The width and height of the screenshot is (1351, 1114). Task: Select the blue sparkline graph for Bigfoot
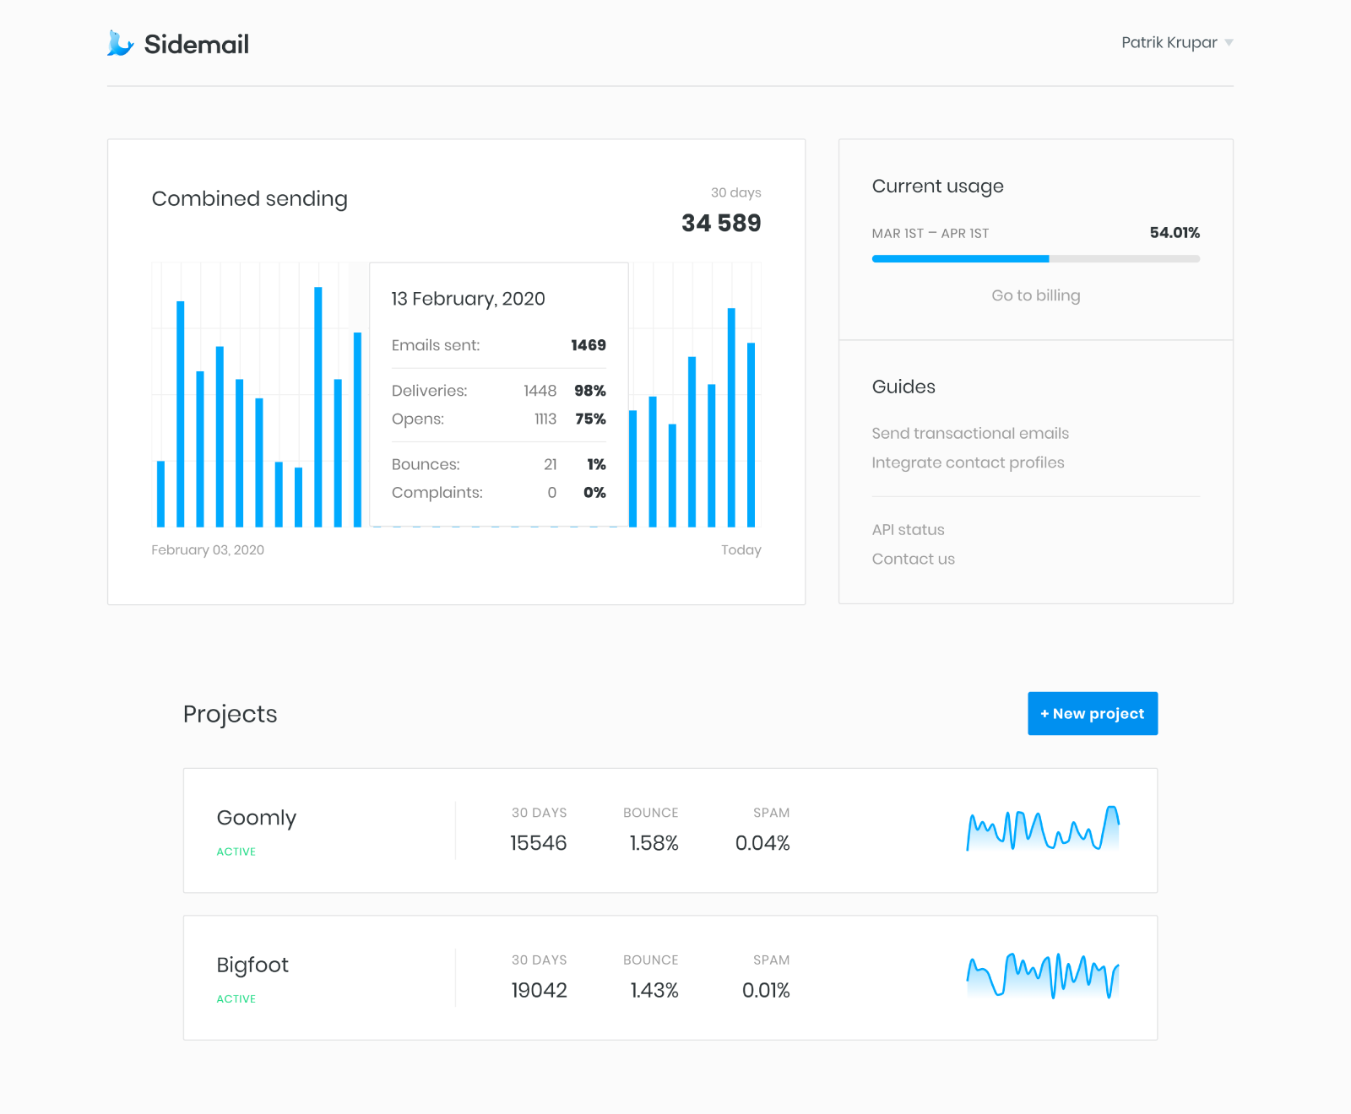[1041, 977]
